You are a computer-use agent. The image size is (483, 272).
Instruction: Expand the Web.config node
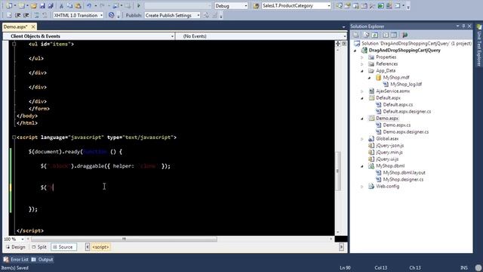(x=362, y=187)
